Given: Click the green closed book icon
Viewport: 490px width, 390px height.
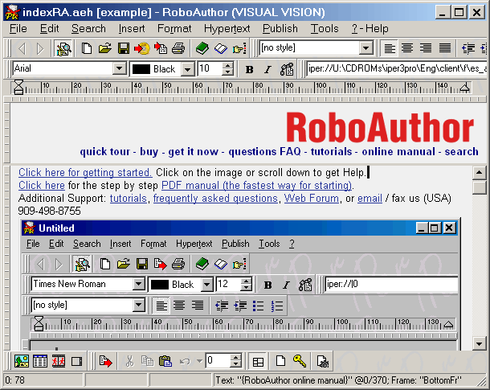Looking at the screenshot, I should pyautogui.click(x=202, y=48).
